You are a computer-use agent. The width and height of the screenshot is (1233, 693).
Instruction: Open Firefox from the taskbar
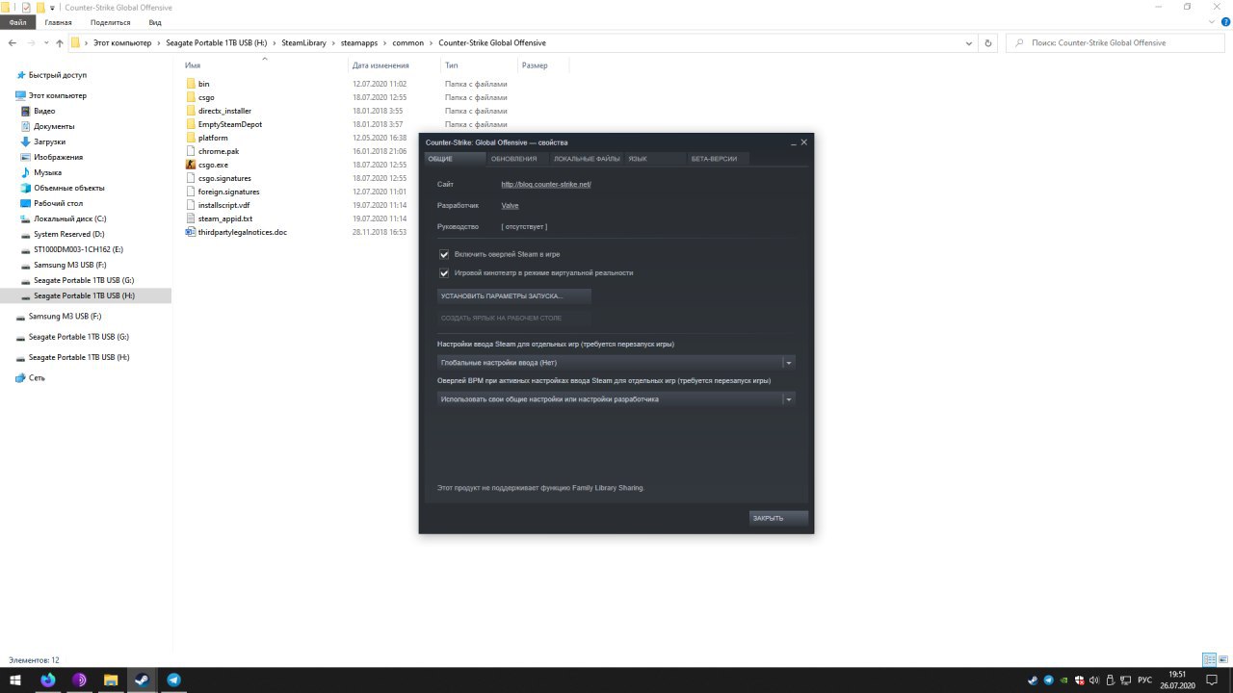click(x=48, y=680)
